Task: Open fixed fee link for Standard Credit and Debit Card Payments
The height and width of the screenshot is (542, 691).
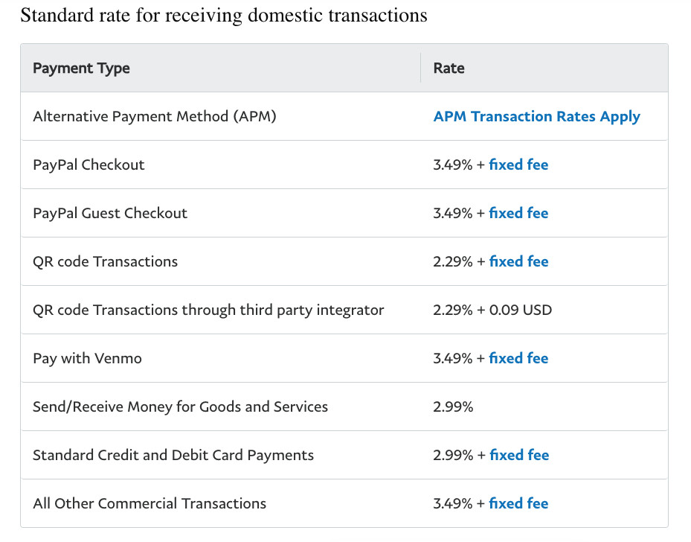Action: coord(519,455)
